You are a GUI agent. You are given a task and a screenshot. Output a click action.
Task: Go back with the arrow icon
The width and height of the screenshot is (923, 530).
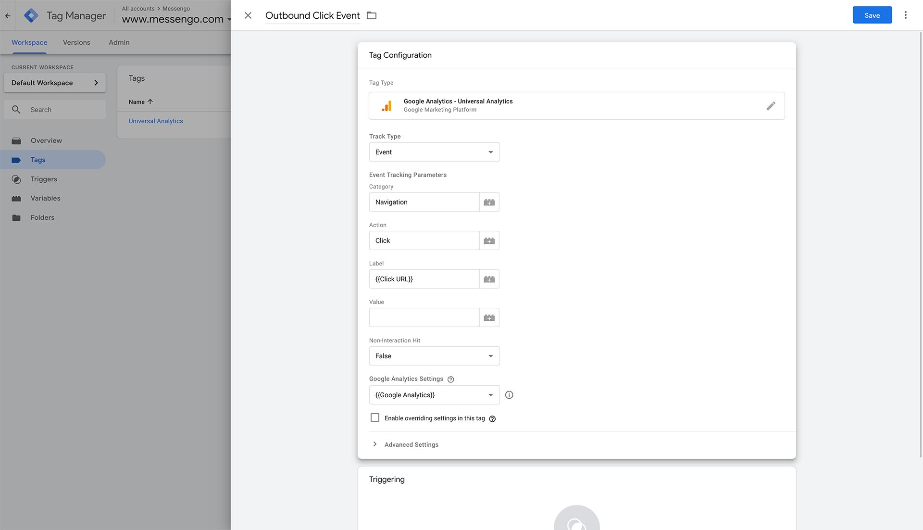tap(8, 15)
